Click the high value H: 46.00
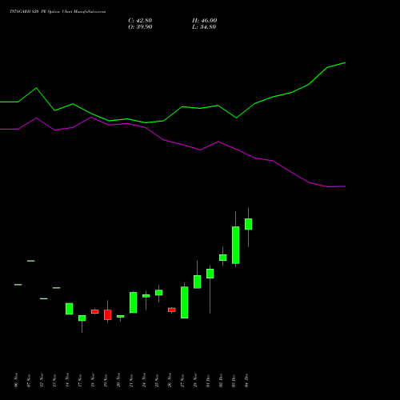This screenshot has height=400, width=400. point(205,21)
